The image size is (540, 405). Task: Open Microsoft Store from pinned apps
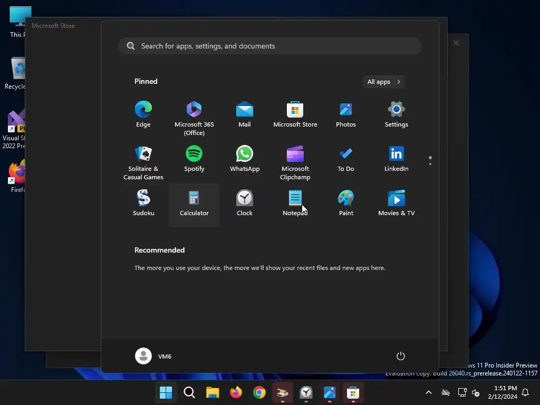click(295, 114)
